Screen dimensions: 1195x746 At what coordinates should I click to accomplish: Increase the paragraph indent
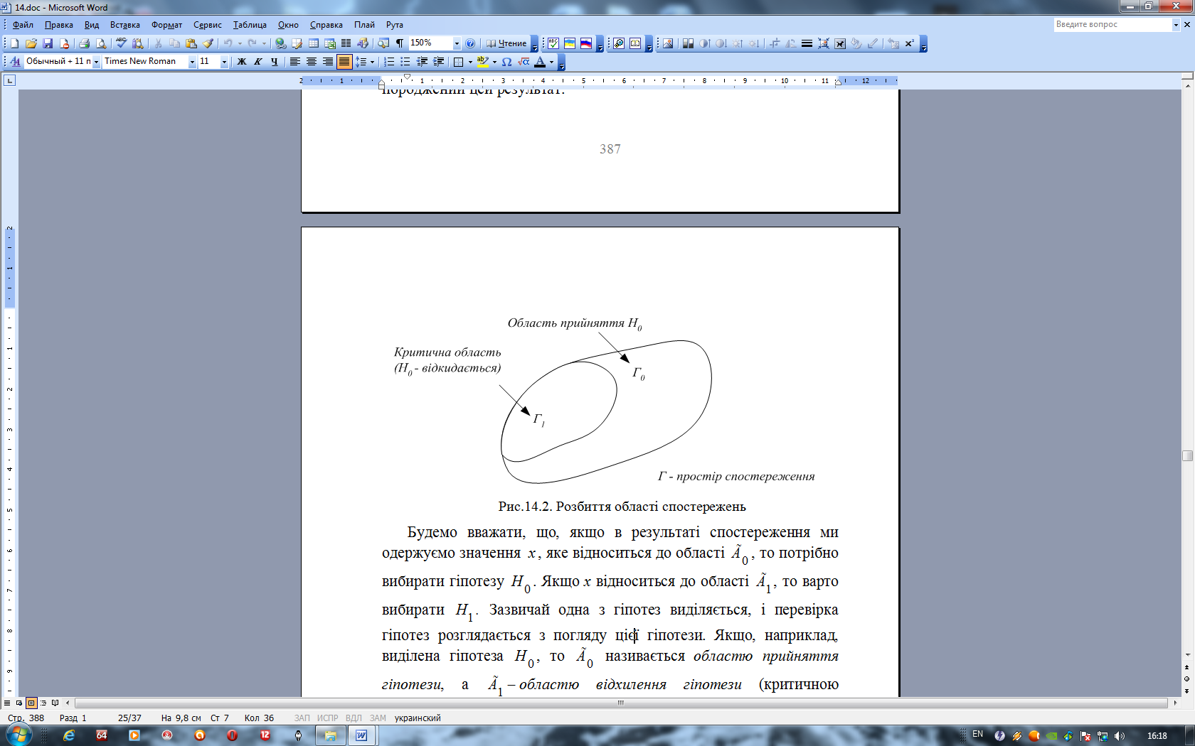point(439,62)
